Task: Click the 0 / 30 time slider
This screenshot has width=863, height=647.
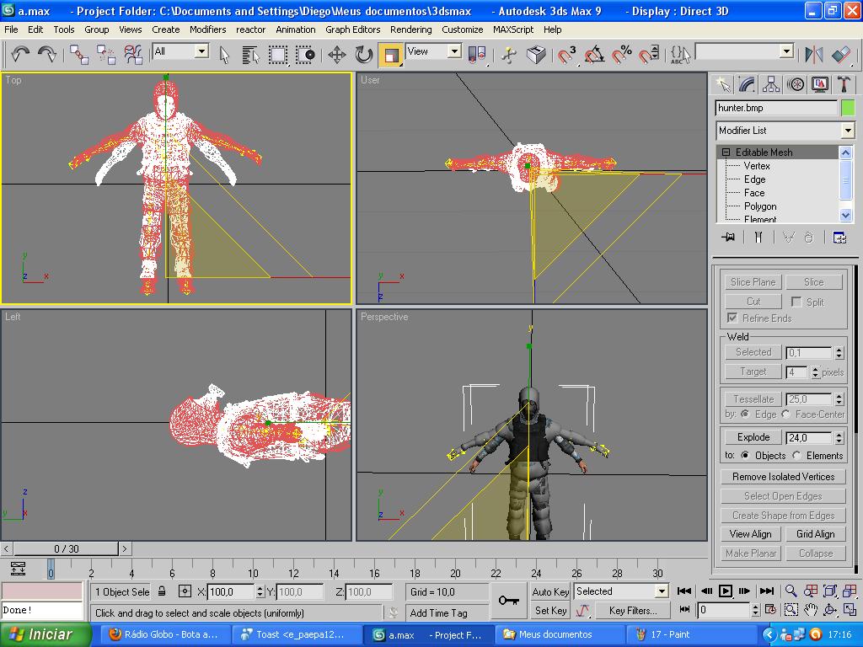Action: pos(66,548)
